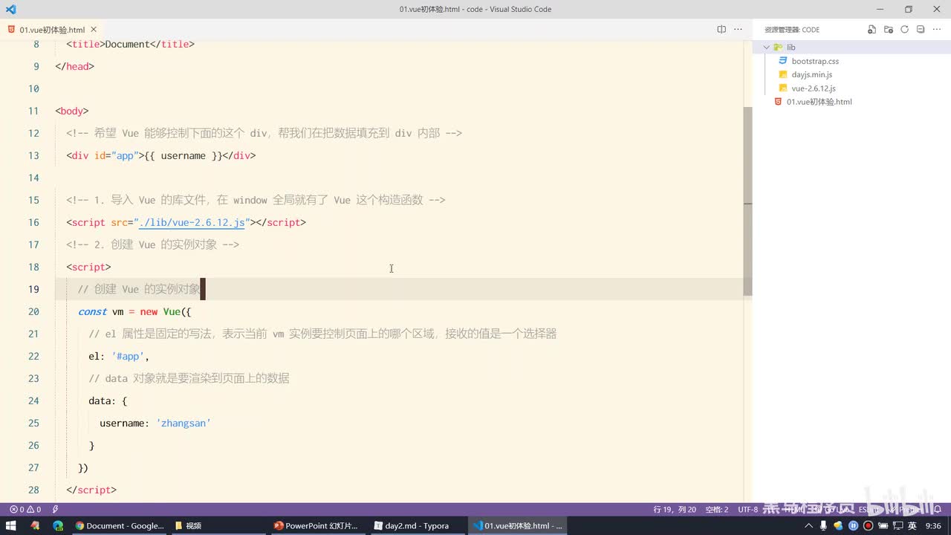Click the split editor right icon
The width and height of the screenshot is (951, 535).
tap(721, 30)
